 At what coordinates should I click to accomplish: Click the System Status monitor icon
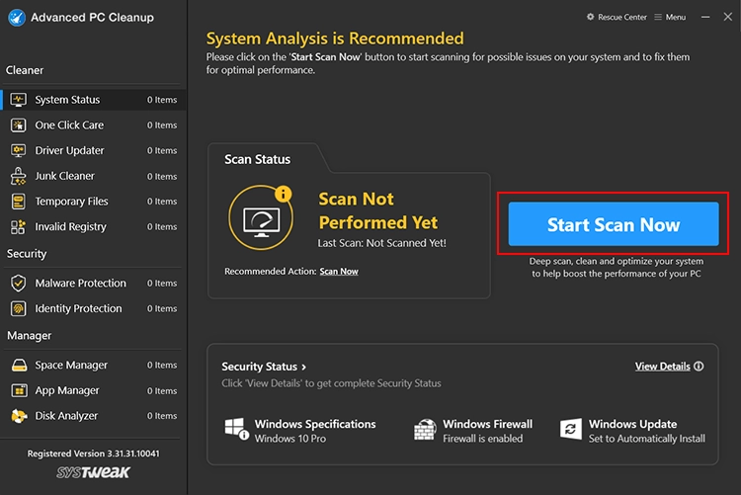[18, 100]
